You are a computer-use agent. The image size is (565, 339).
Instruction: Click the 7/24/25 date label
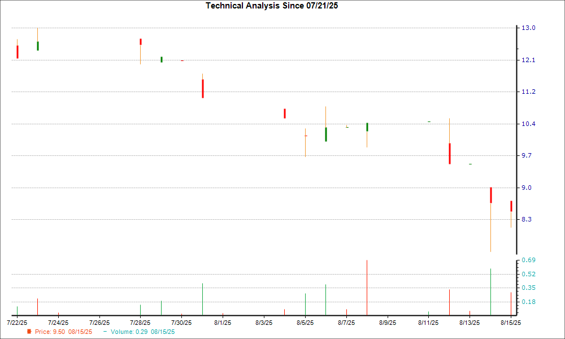click(58, 323)
